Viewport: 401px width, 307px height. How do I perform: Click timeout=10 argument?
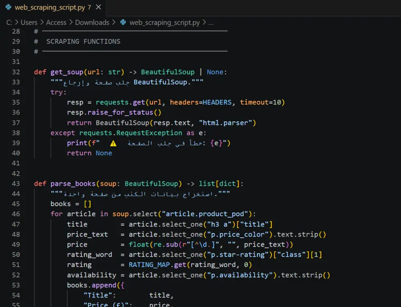[x=260, y=102]
